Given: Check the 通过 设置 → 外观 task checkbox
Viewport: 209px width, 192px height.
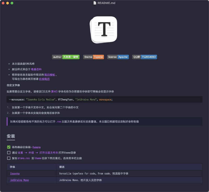Looking at the screenshot, I should pos(9,153).
